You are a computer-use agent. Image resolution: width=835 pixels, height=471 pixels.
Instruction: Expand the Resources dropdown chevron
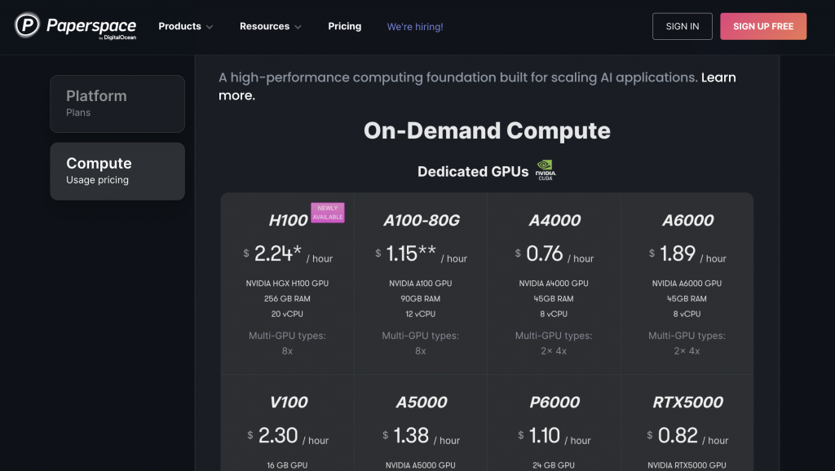point(298,27)
